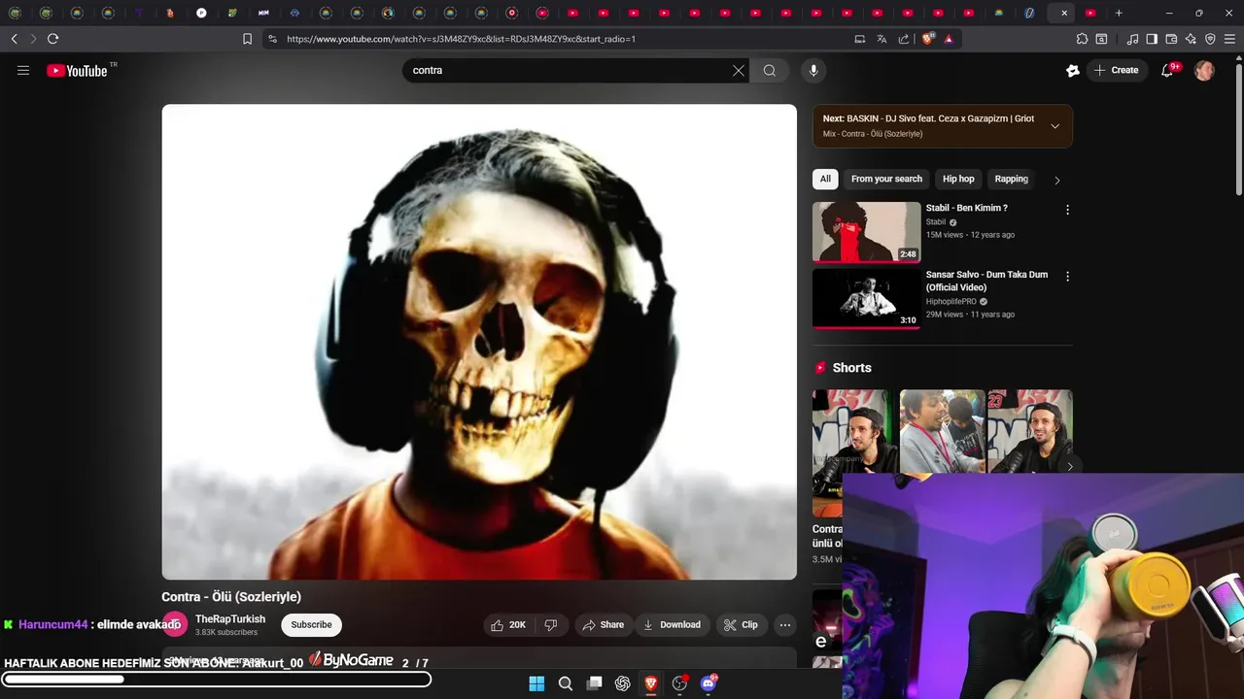1244x699 pixels.
Task: Open translate page icon in address bar
Action: (881, 39)
